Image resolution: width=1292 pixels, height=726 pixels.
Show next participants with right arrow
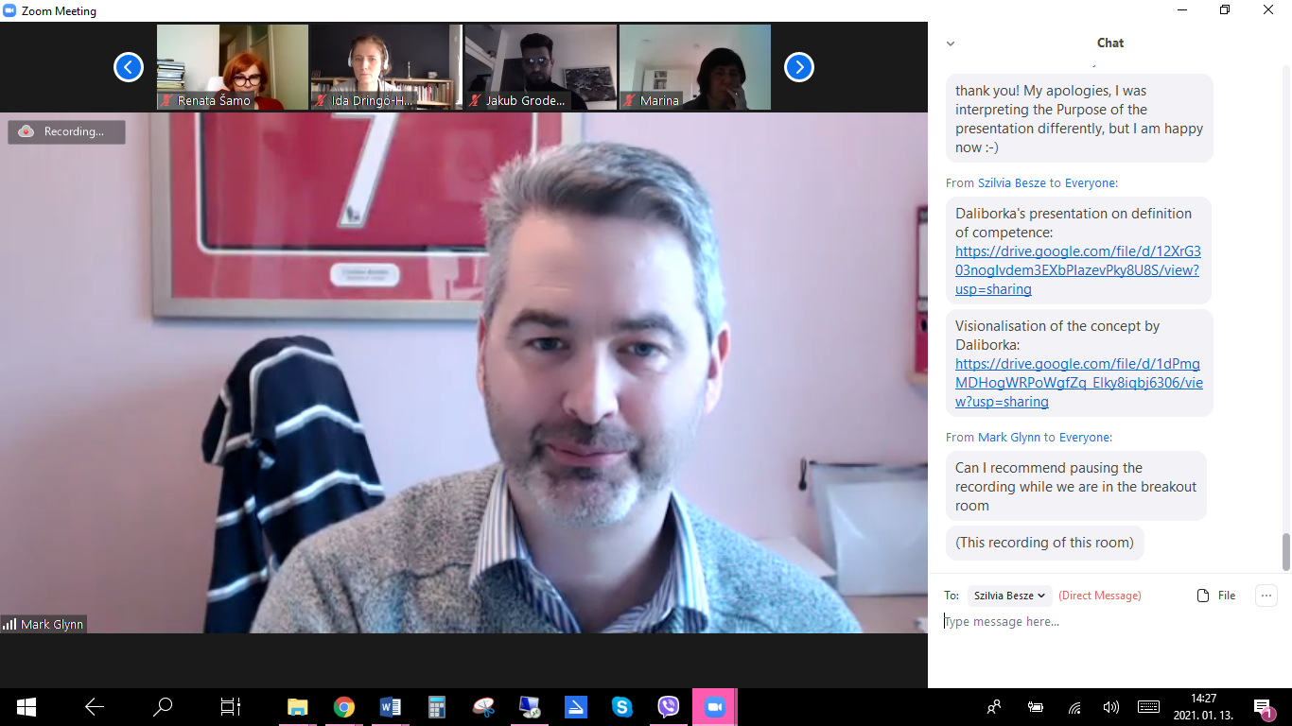click(x=799, y=67)
